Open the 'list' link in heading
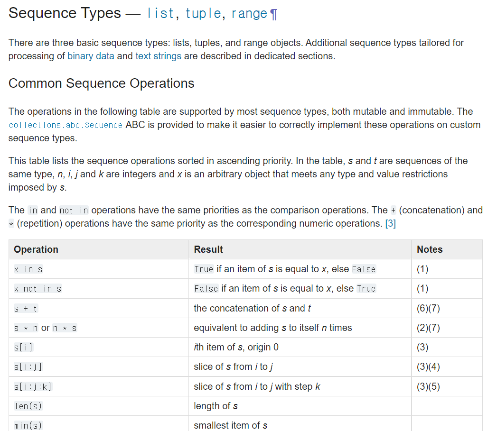 (160, 13)
